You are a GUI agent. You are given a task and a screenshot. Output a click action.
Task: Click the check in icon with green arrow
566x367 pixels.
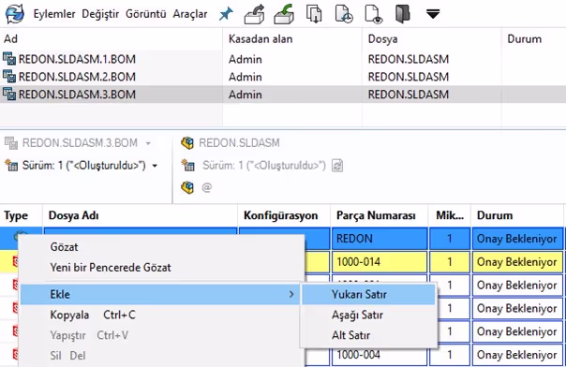tap(284, 14)
